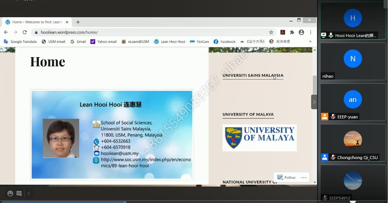The image size is (388, 203).
Task: Click the muted microphone icon beside Chongchong Qi_CSU
Action: pyautogui.click(x=333, y=157)
